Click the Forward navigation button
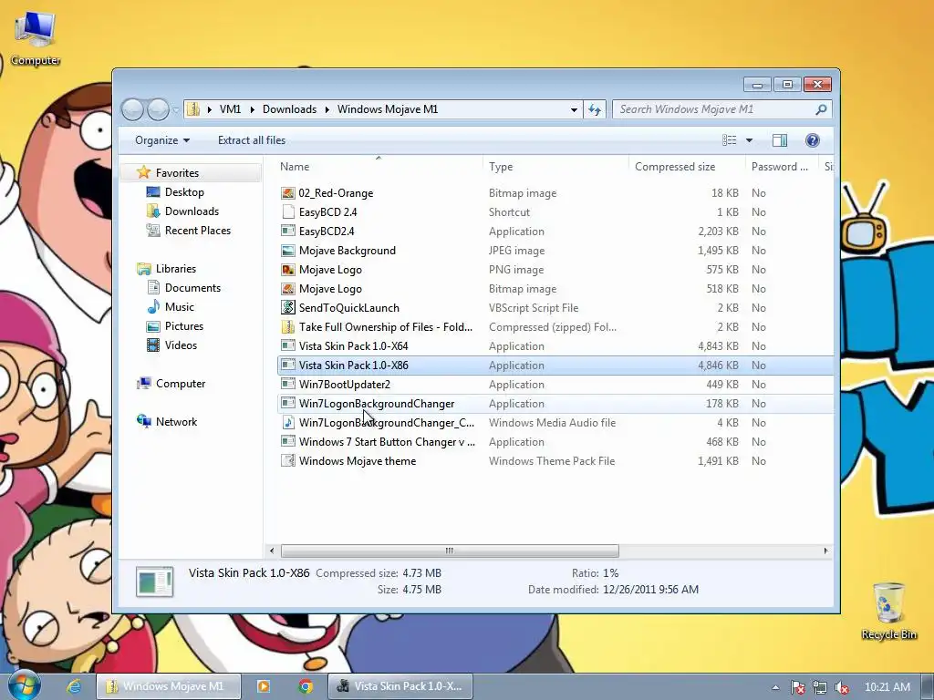Screen dimensions: 934x700 [158, 109]
